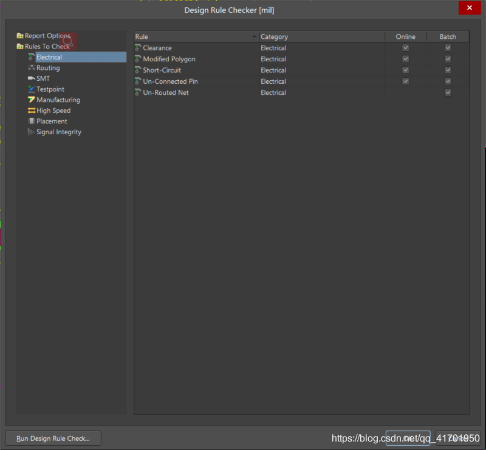
Task: Click the SMT category icon
Action: (31, 78)
